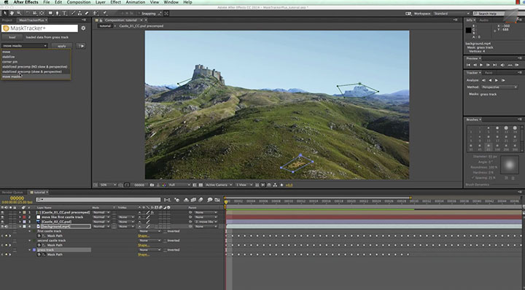Jump to last frame in Preview panel

(x=495, y=65)
